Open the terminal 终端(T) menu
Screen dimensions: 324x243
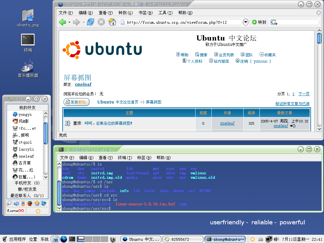[125, 158]
